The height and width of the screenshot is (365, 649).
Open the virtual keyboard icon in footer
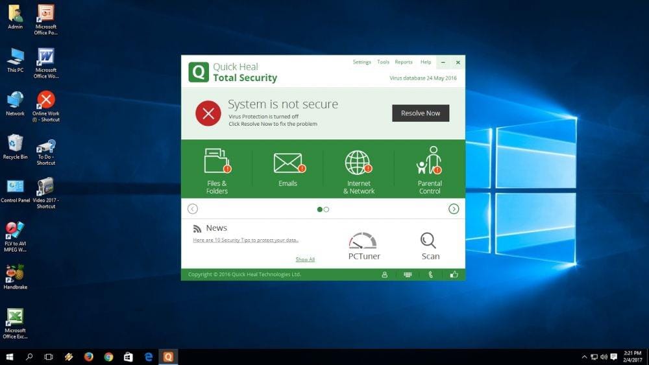coord(408,275)
